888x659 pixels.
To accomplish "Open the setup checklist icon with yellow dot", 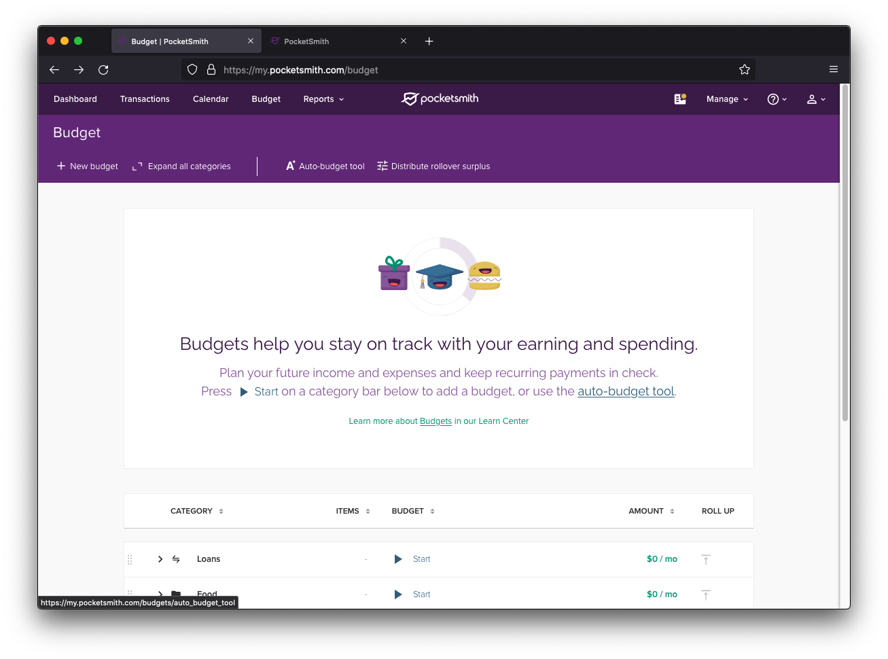I will pos(680,99).
